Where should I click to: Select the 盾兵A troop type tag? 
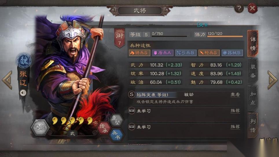pyautogui.click(x=163, y=53)
